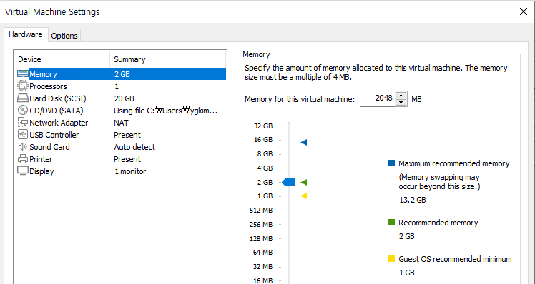Select the Sound Card row label
The image size is (535, 284).
pyautogui.click(x=49, y=147)
